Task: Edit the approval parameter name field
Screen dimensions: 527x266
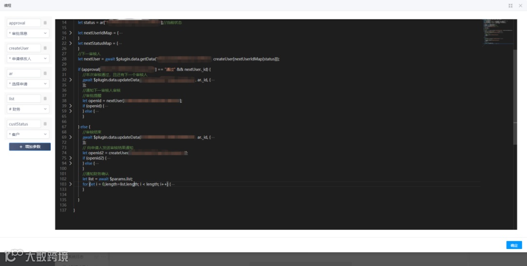Action: (x=23, y=23)
